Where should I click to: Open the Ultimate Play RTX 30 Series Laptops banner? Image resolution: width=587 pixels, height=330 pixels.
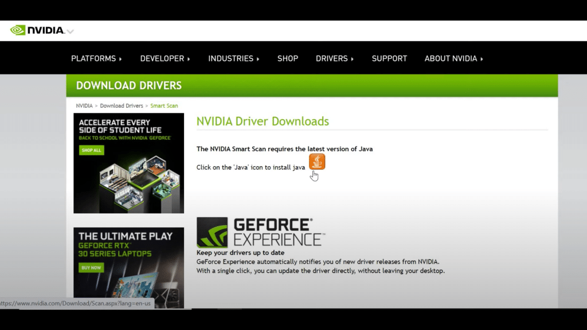click(129, 268)
